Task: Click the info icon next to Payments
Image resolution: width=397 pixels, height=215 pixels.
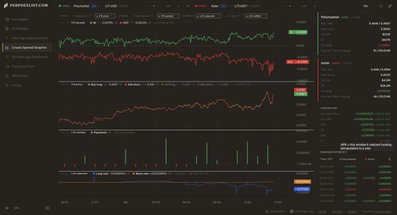Action: [110, 132]
